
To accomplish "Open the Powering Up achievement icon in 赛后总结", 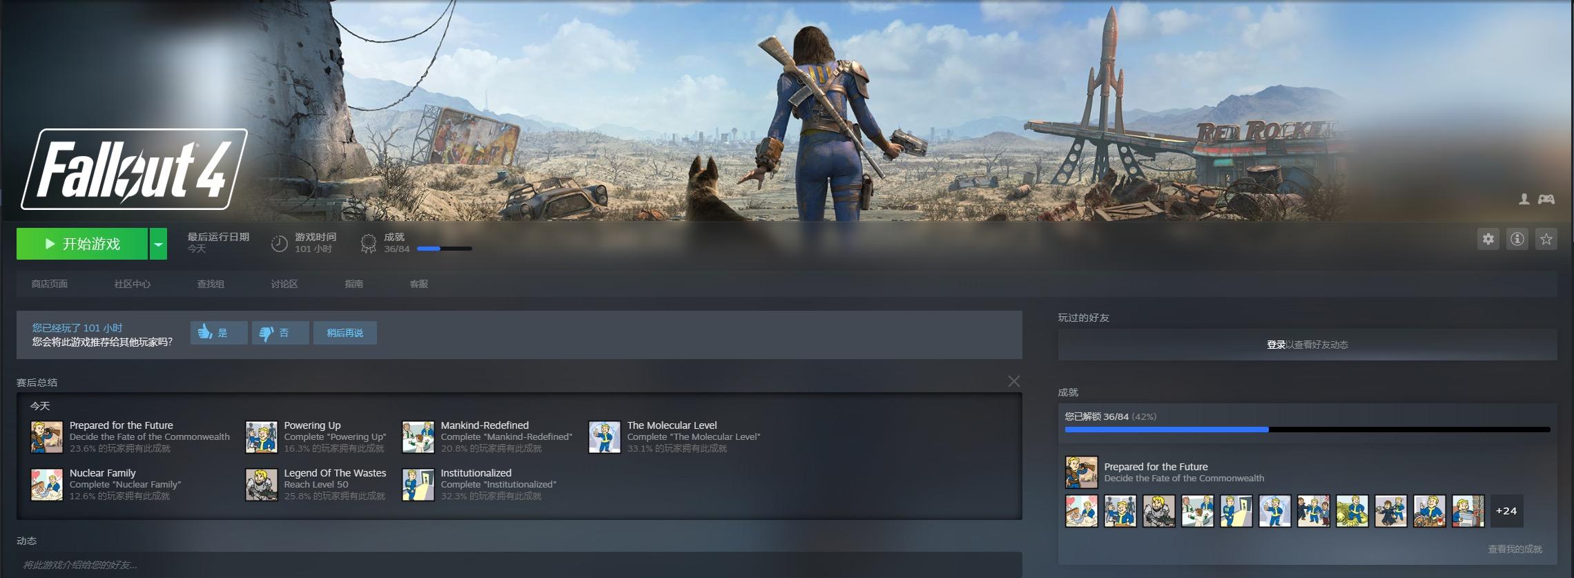I will point(262,436).
